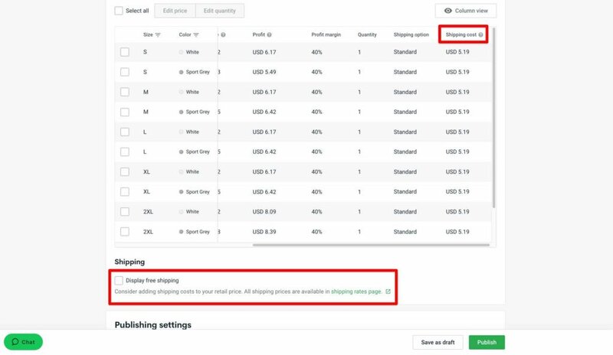
Task: Click the Profit column help icon
Action: [x=270, y=34]
